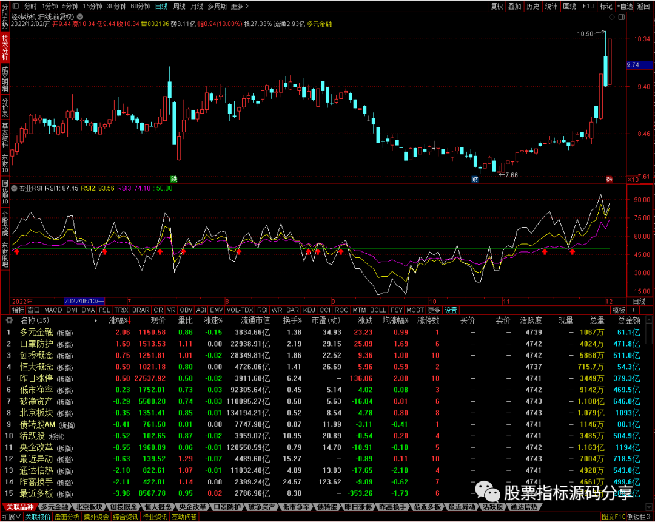Switch to 创投概念 bottom tab
655x522 pixels.
(124, 507)
